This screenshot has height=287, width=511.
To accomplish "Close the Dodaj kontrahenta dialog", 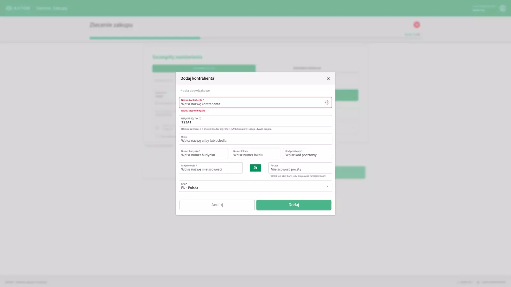I will 328,78.
